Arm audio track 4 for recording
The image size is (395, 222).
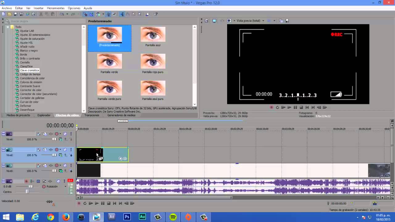coord(26,181)
